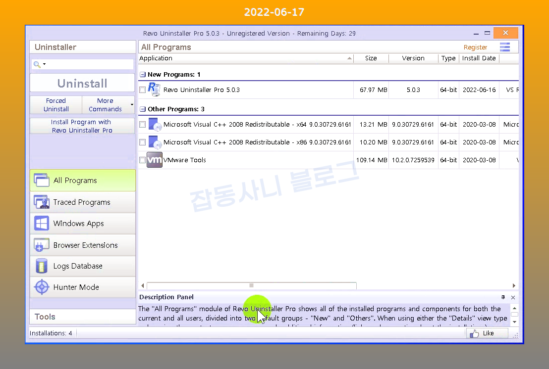Screen dimensions: 549x369
Task: Select Revo Uninstaller Pro 5.0.3 row name
Action: tap(201, 90)
